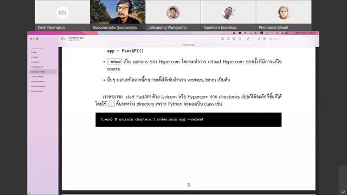Click the workers, binds bullet line
The image size is (347, 195).
169,80
